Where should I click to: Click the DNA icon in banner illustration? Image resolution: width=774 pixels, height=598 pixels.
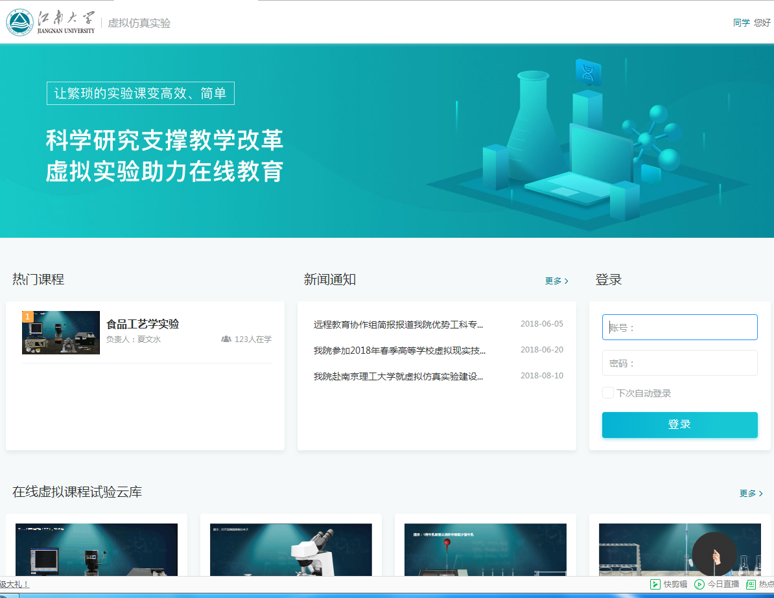(x=588, y=73)
